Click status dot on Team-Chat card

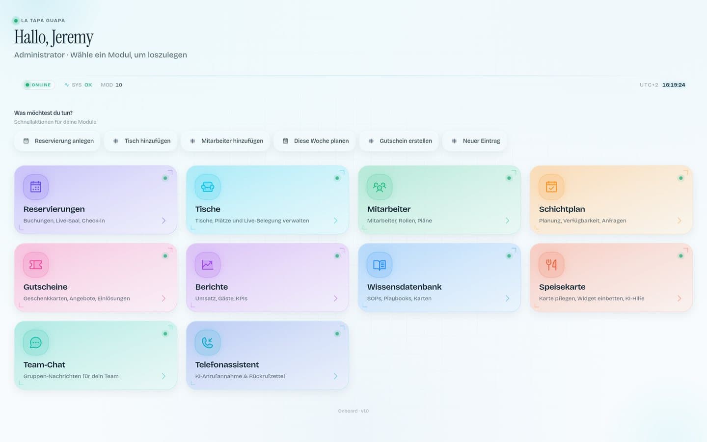[165, 333]
